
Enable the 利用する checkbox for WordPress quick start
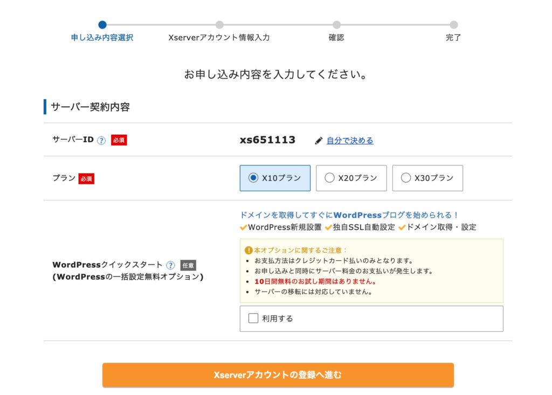point(253,318)
